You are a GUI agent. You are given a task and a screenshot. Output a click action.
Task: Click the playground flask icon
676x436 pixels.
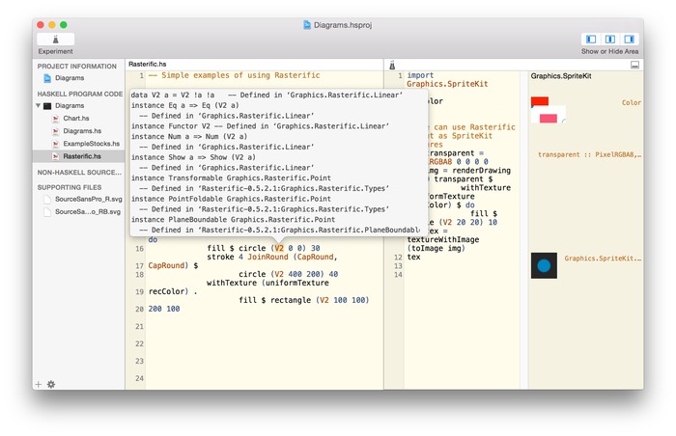pos(392,65)
